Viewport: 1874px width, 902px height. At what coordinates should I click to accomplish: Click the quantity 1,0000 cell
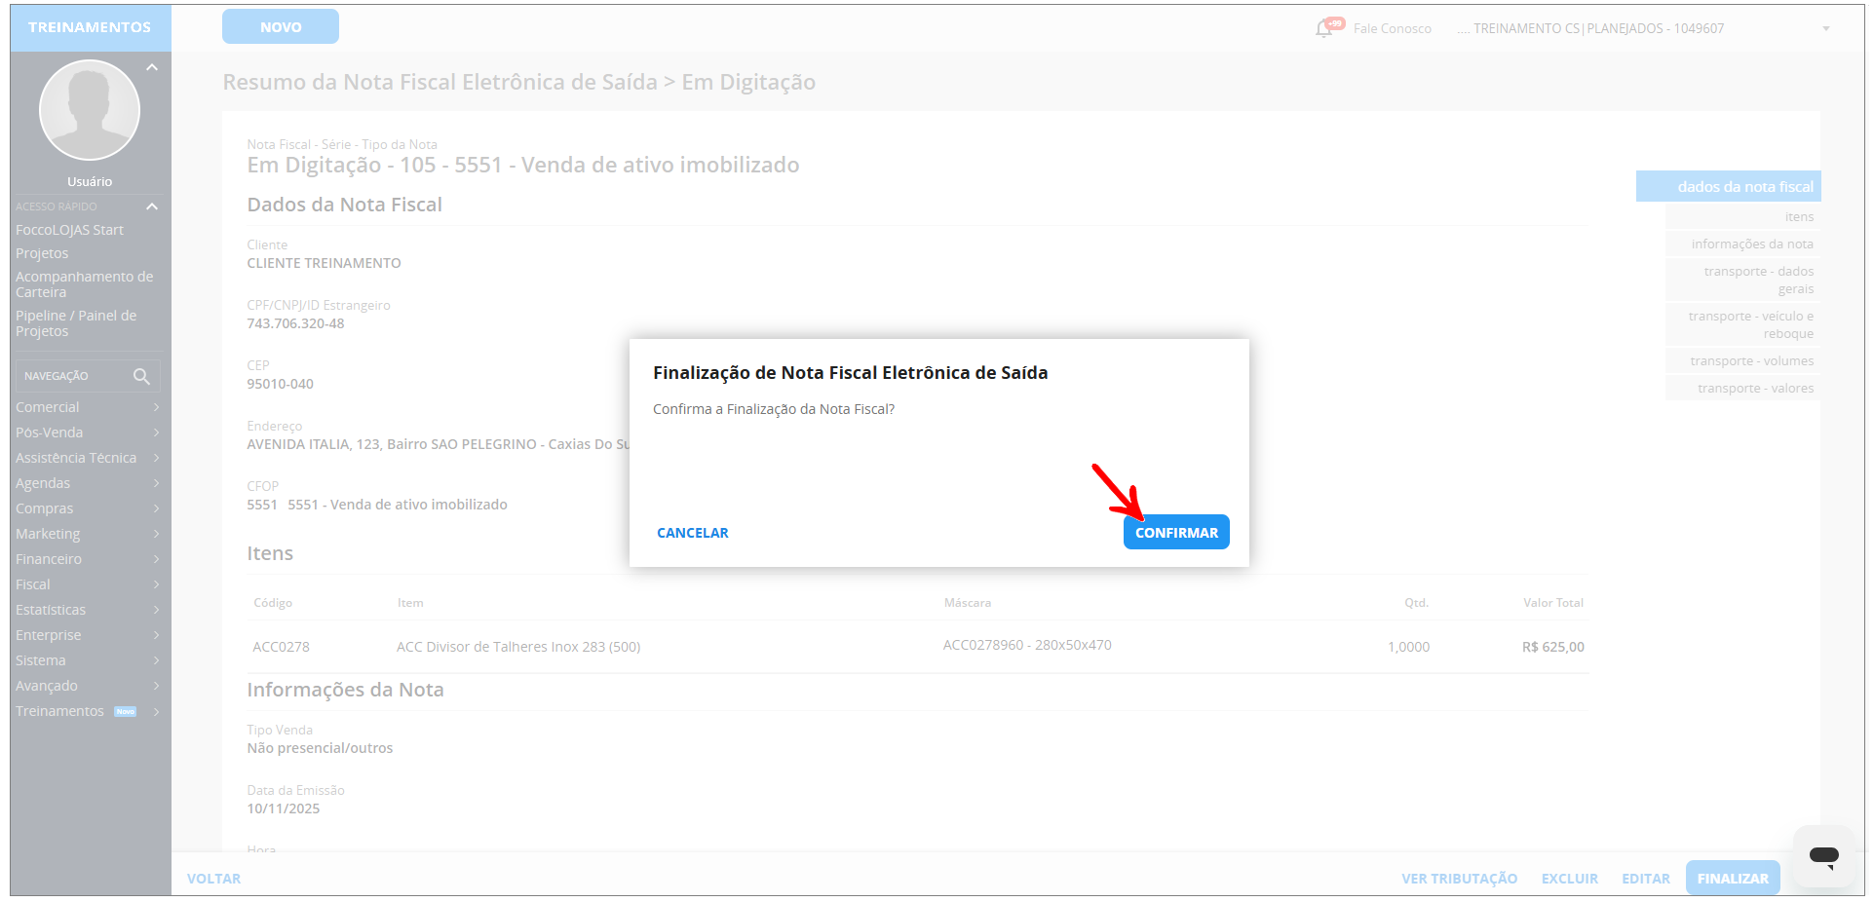[1409, 647]
